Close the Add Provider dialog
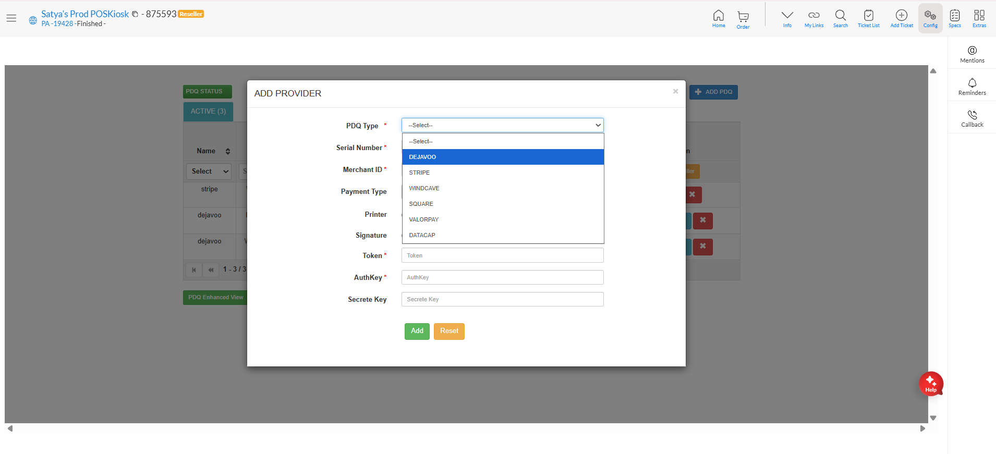 (x=675, y=91)
